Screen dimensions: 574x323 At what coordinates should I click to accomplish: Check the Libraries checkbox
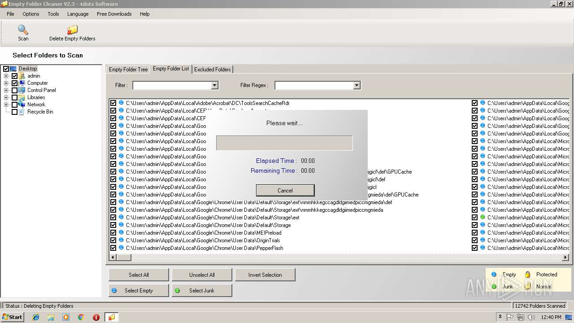point(14,97)
